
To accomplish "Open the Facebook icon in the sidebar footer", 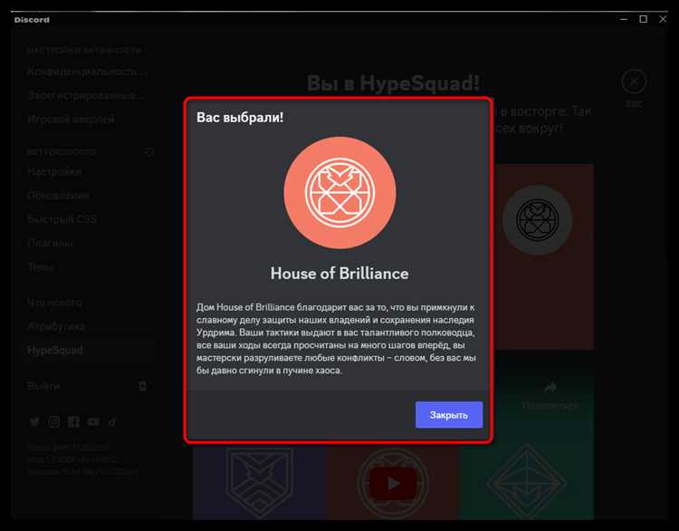I will 73,421.
